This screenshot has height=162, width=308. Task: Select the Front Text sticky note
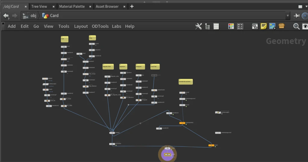155,67
